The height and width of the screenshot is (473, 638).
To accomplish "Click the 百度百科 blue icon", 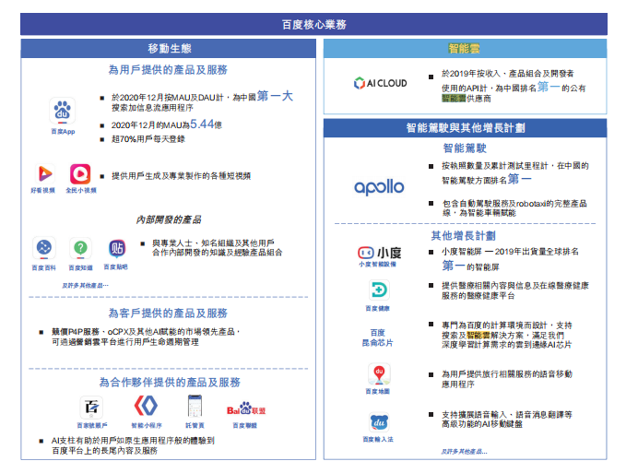I will (43, 248).
